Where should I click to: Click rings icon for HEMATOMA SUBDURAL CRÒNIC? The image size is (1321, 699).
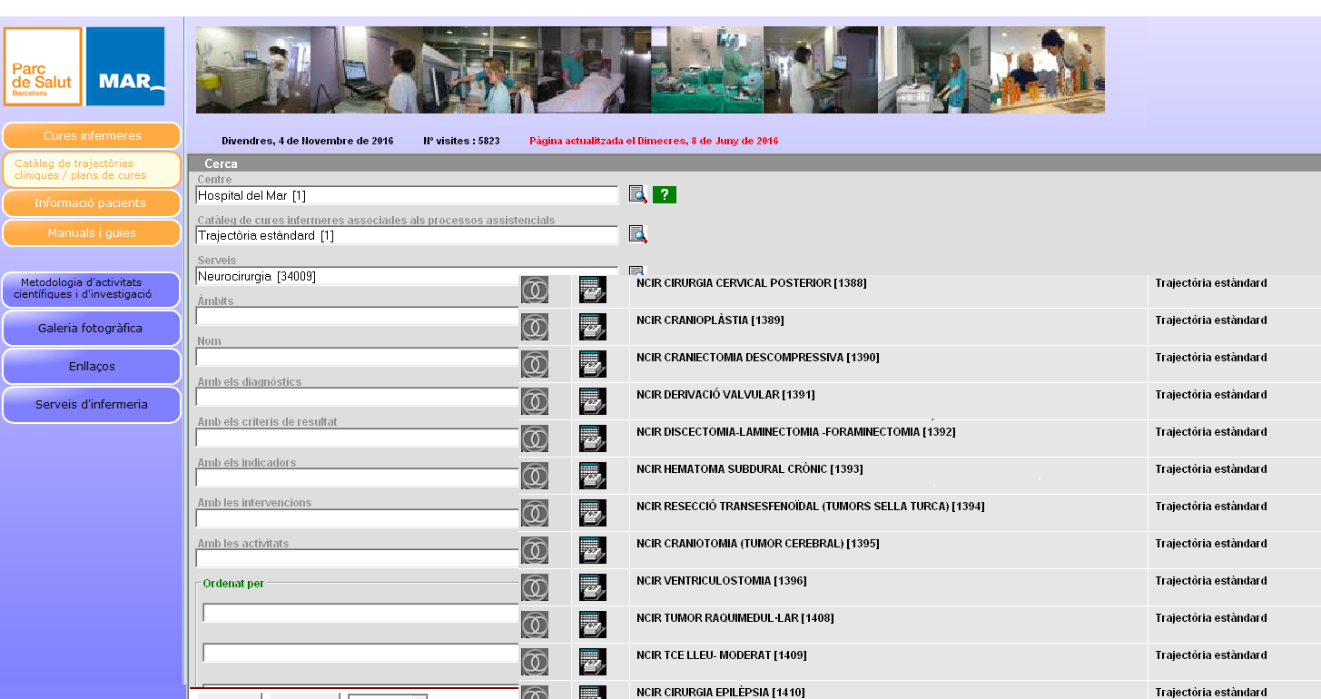point(535,476)
